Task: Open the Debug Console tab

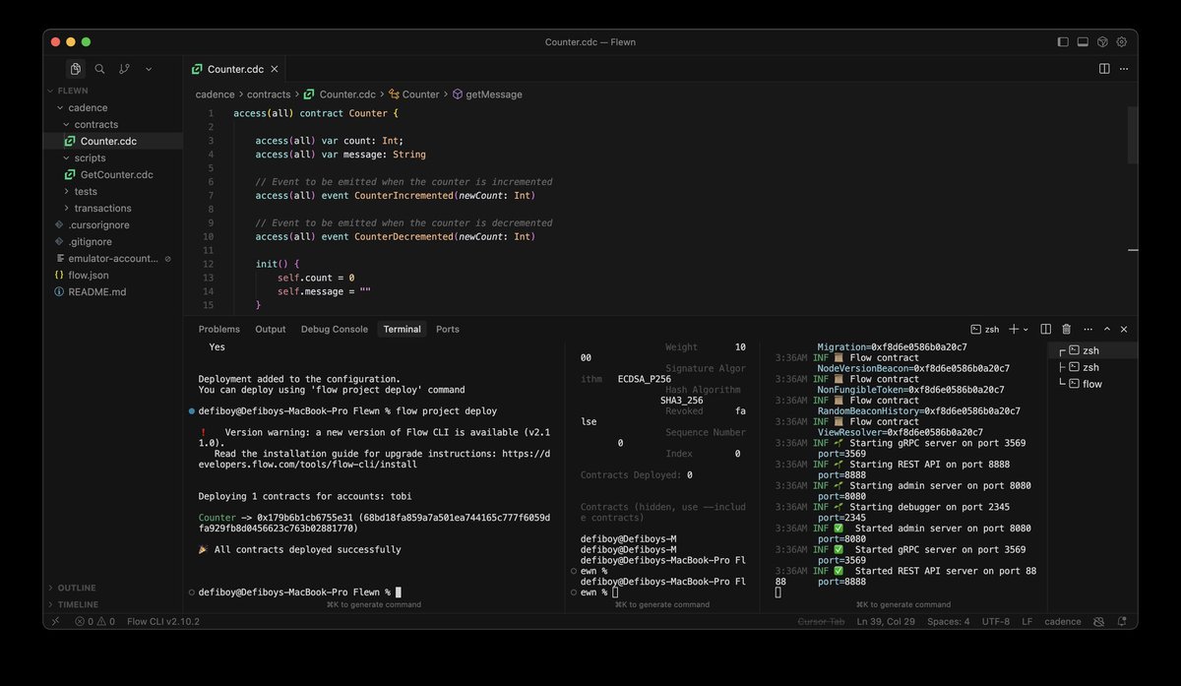Action: [334, 329]
